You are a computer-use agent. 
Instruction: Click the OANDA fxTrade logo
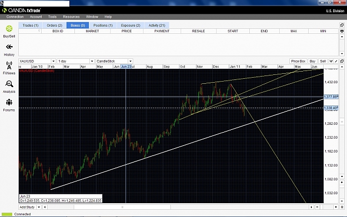[x=21, y=11]
